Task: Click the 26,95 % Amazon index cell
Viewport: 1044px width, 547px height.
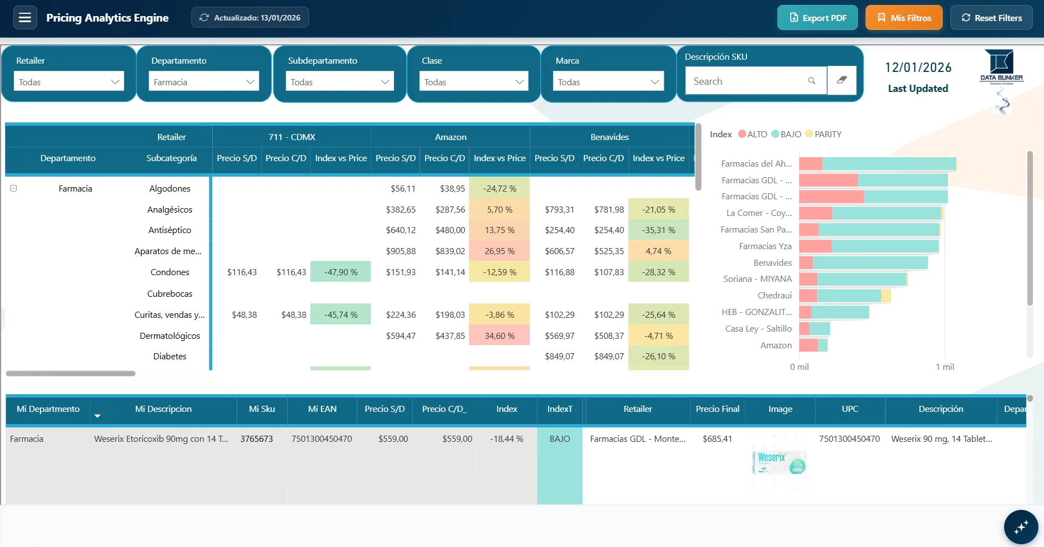Action: pyautogui.click(x=499, y=251)
